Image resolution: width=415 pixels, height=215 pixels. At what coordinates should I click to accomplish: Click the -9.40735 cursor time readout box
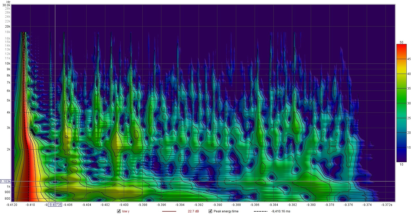click(55, 205)
